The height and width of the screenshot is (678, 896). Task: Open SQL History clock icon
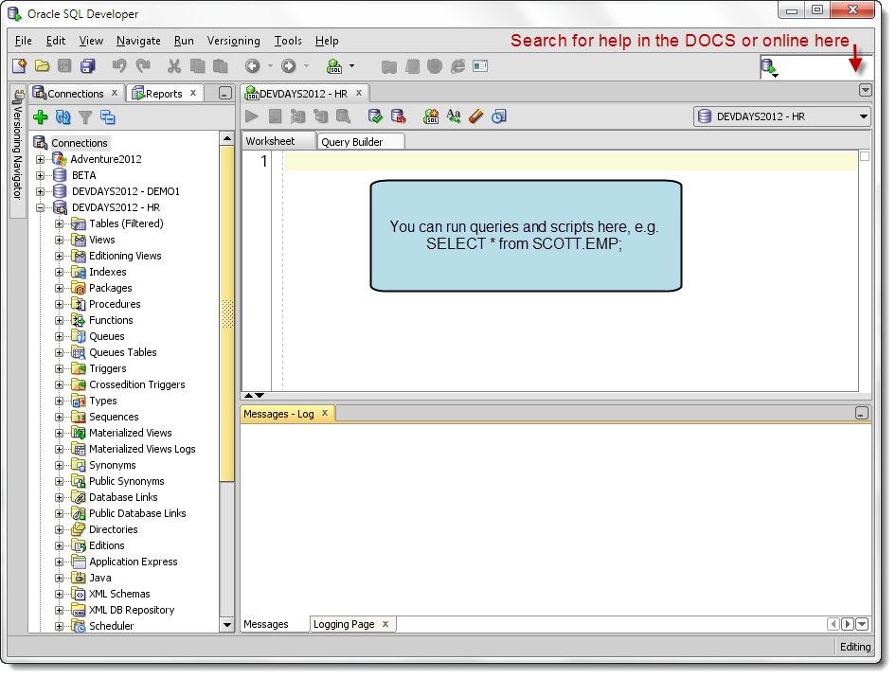point(499,116)
